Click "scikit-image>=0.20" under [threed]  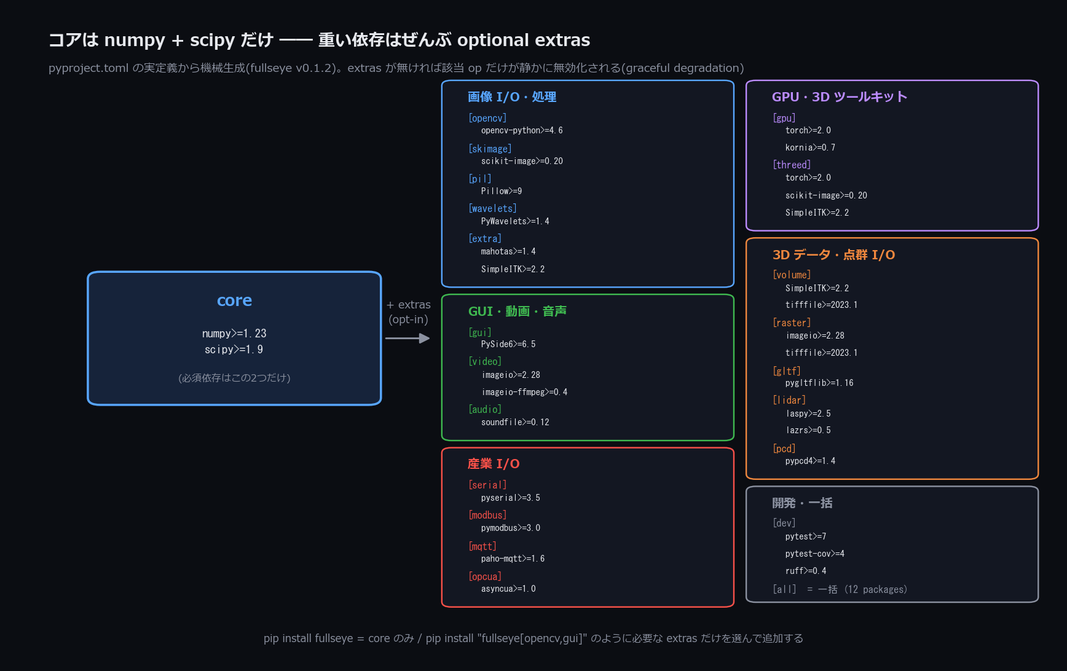tap(826, 195)
